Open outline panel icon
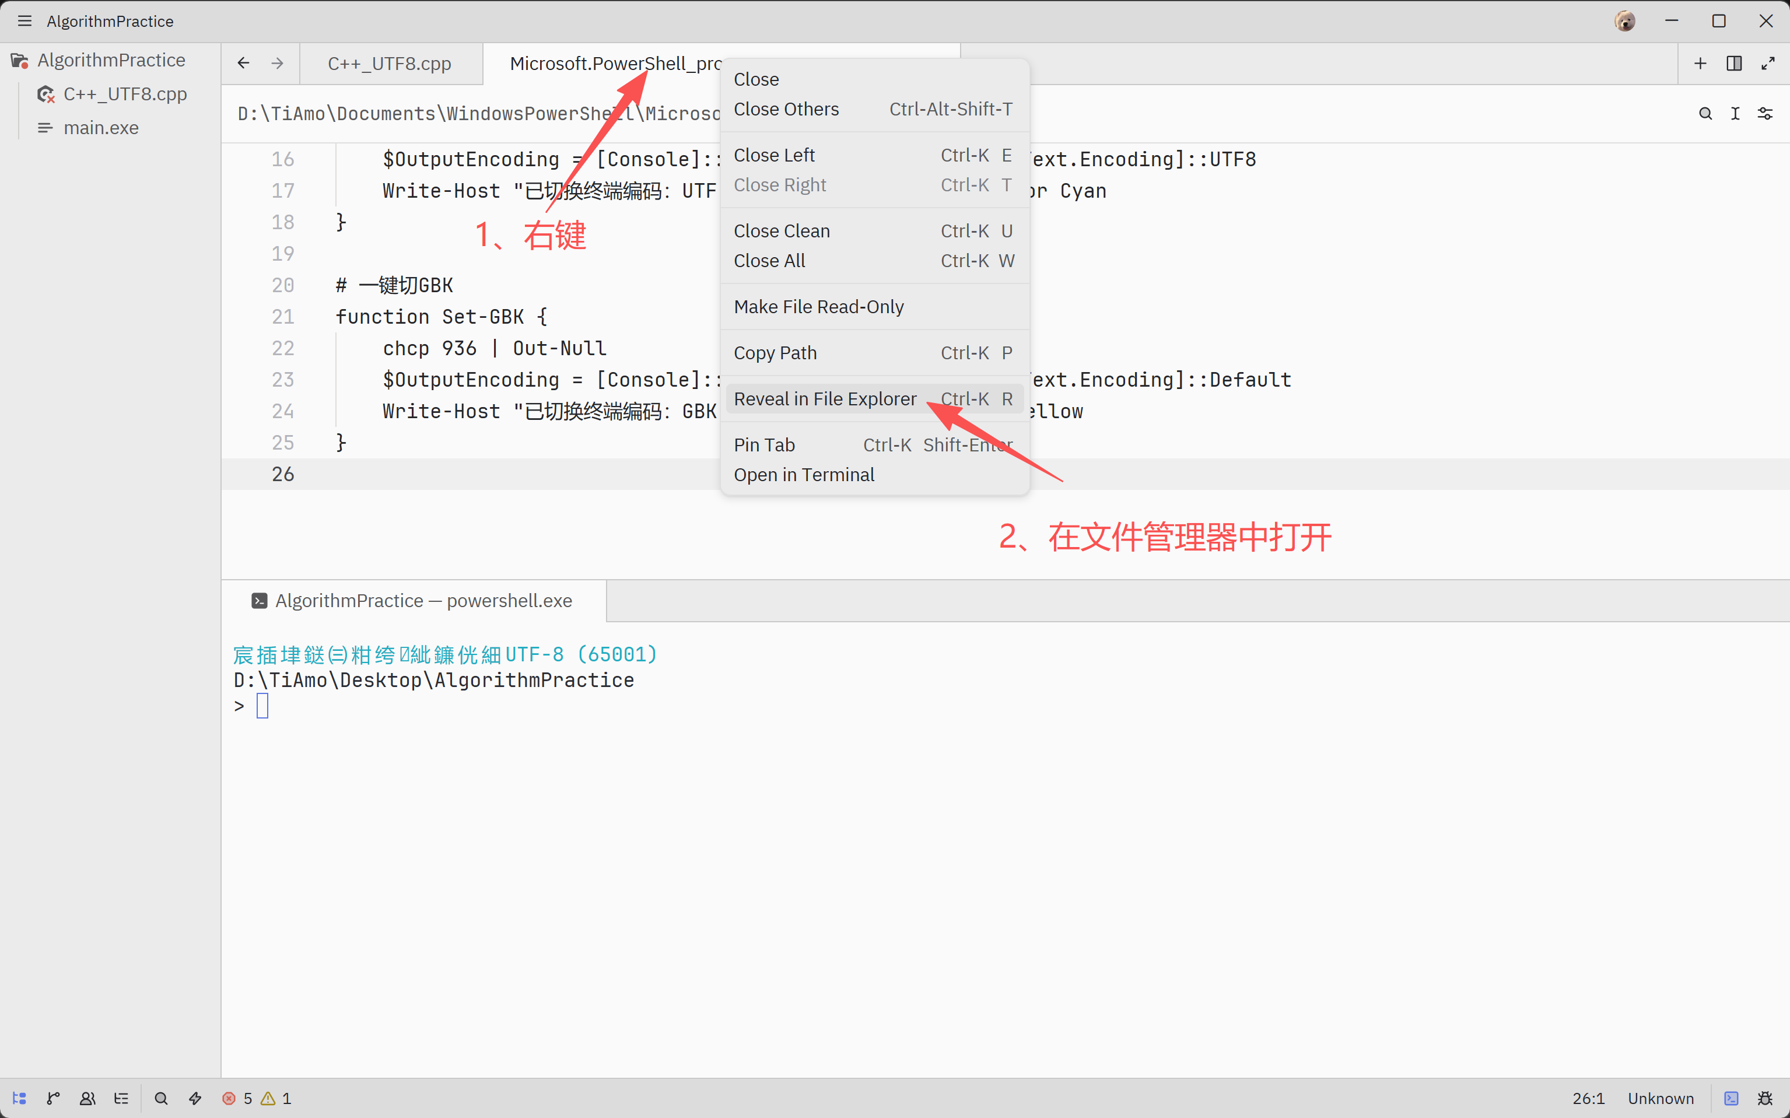 121,1098
